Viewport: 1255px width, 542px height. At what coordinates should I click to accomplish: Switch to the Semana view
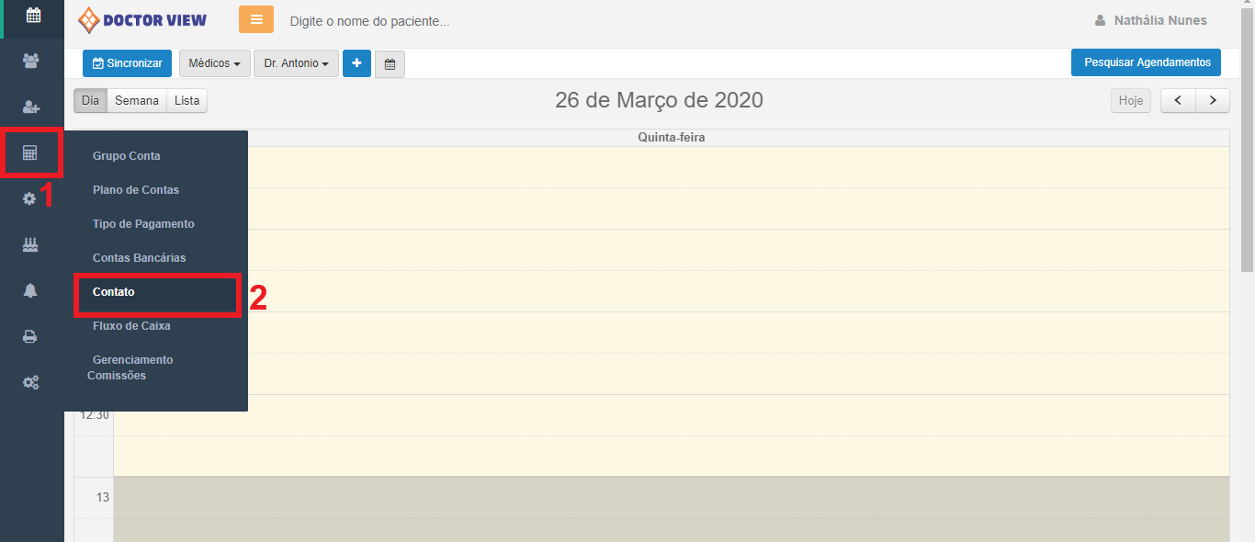137,100
